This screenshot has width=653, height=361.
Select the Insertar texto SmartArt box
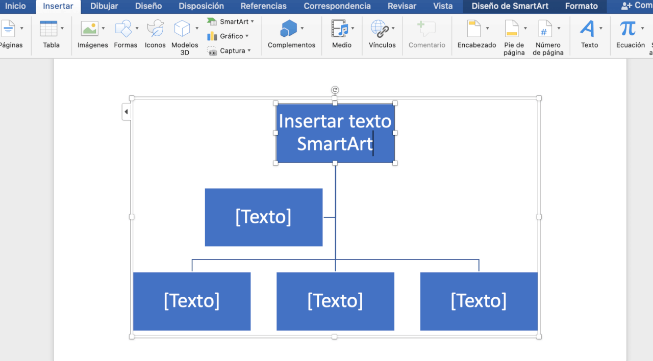point(335,133)
